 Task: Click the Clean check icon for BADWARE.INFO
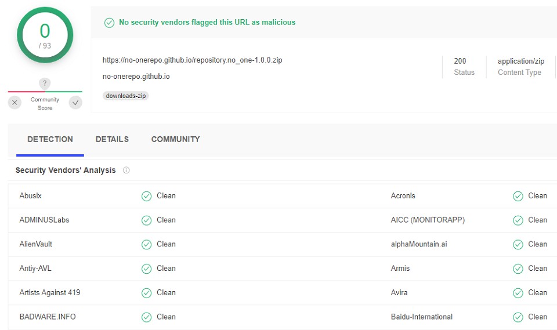(146, 317)
